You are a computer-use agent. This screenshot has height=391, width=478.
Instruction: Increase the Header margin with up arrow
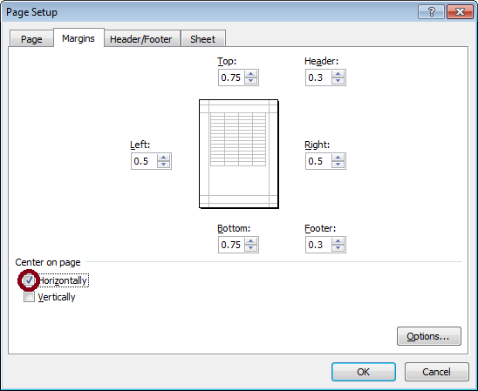click(338, 74)
